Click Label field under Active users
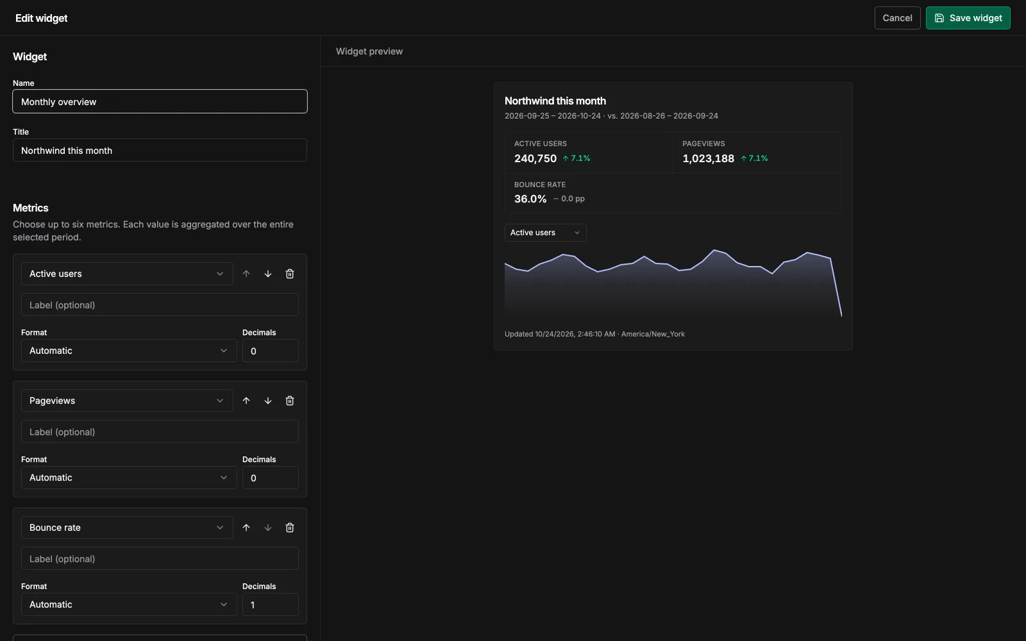 pyautogui.click(x=160, y=304)
